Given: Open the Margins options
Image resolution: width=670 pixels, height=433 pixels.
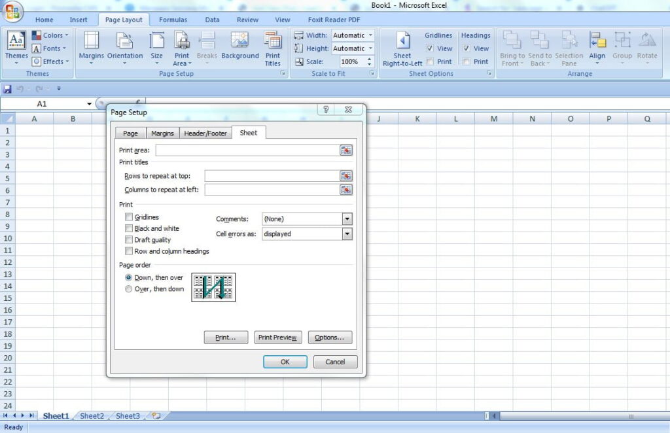Looking at the screenshot, I should pyautogui.click(x=91, y=48).
